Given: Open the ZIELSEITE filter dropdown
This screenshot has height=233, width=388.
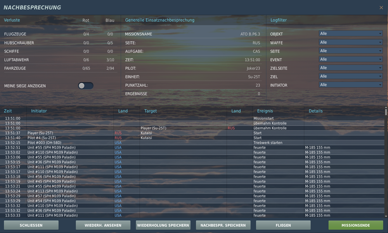Looking at the screenshot, I should [x=350, y=68].
